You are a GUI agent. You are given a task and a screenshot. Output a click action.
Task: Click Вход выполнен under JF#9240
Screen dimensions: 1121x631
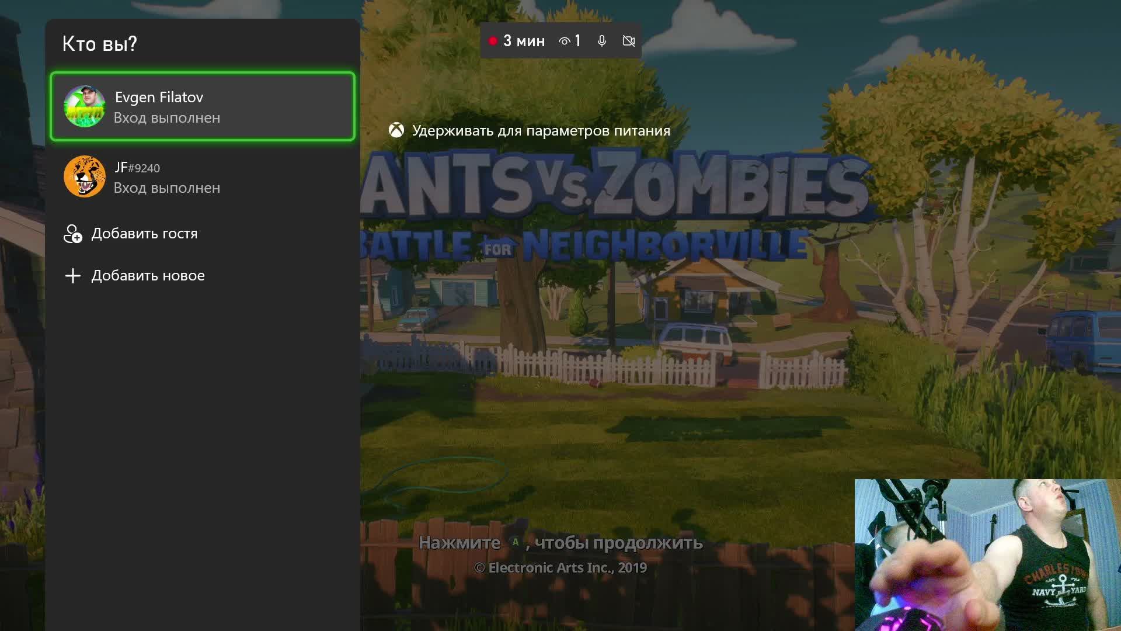point(167,188)
